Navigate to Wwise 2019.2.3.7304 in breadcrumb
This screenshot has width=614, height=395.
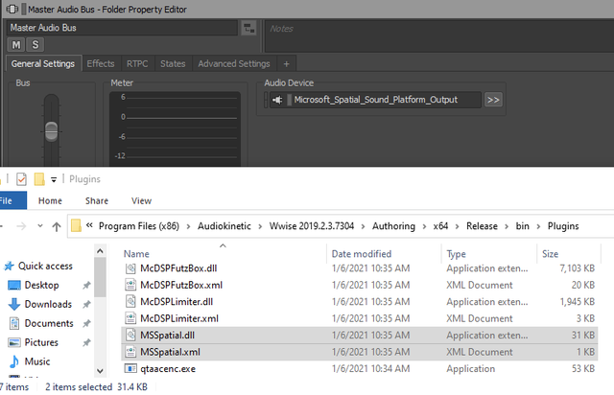click(x=311, y=226)
